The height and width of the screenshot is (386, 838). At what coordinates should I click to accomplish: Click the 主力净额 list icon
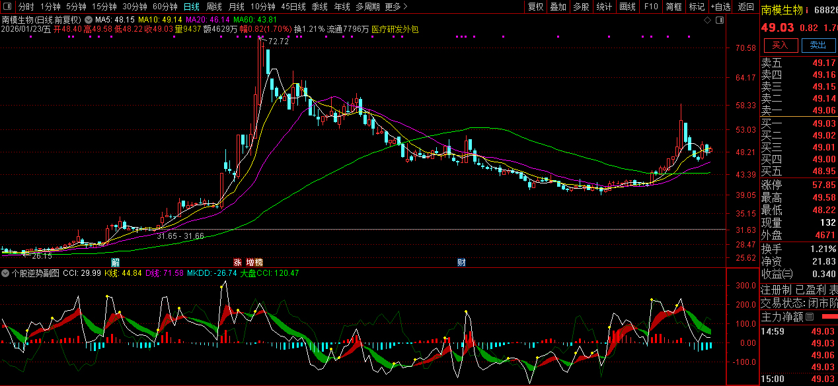coord(809,317)
